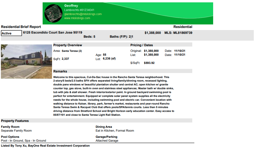
Task: Click the Remarks section heading
Action: 60,71
